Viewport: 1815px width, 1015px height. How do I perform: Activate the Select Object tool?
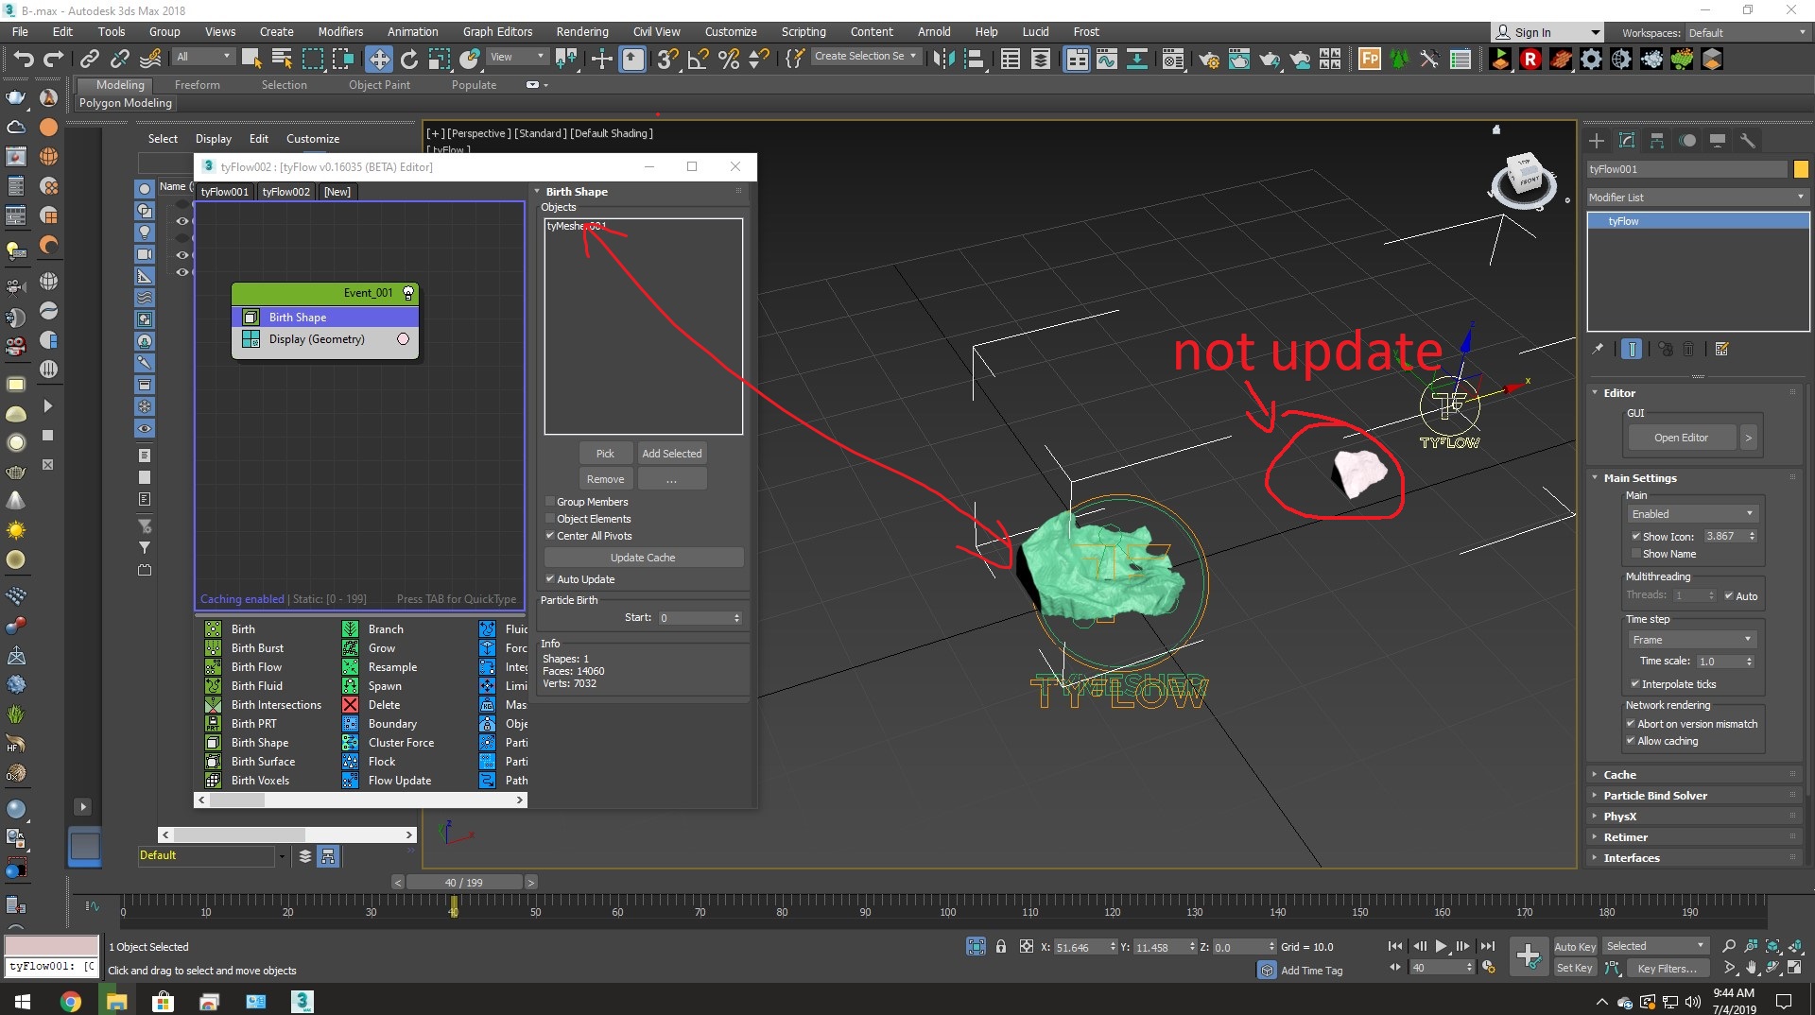251,60
